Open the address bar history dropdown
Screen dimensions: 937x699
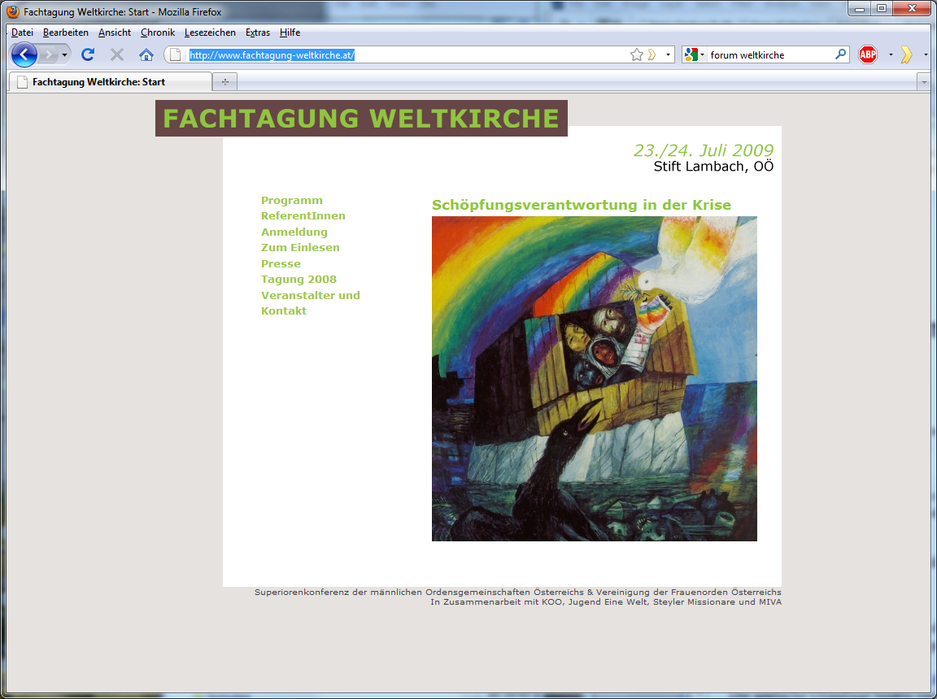(668, 55)
